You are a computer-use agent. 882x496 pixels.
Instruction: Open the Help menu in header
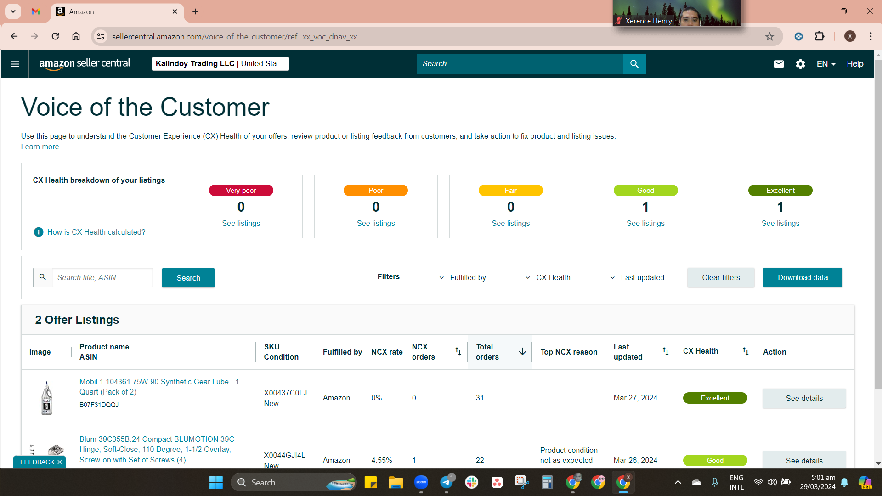pos(855,64)
